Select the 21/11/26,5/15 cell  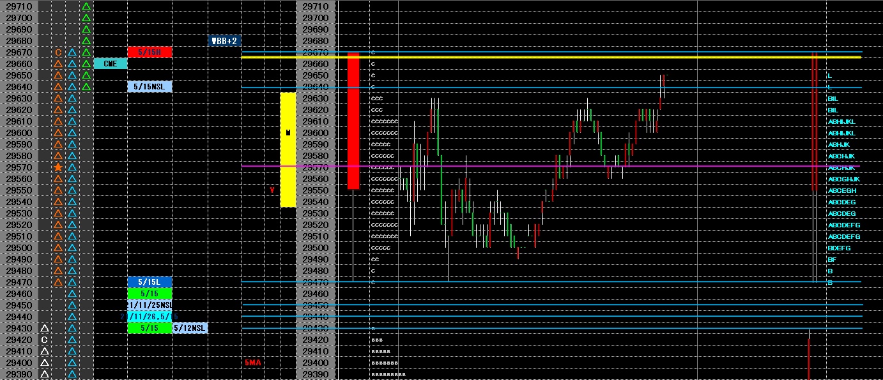coord(150,317)
